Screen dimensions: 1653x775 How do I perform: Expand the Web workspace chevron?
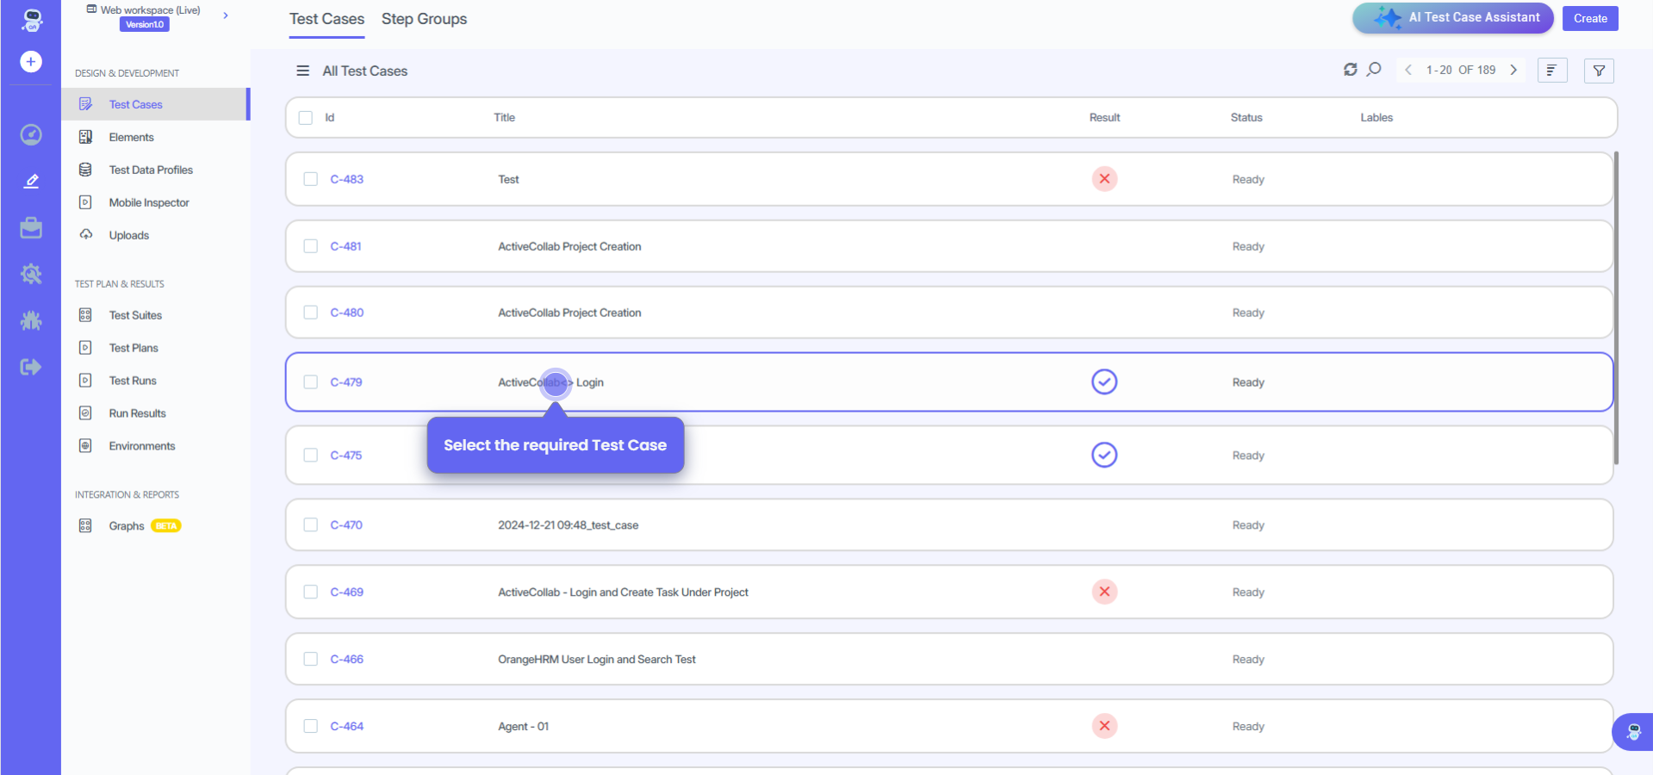click(x=226, y=15)
